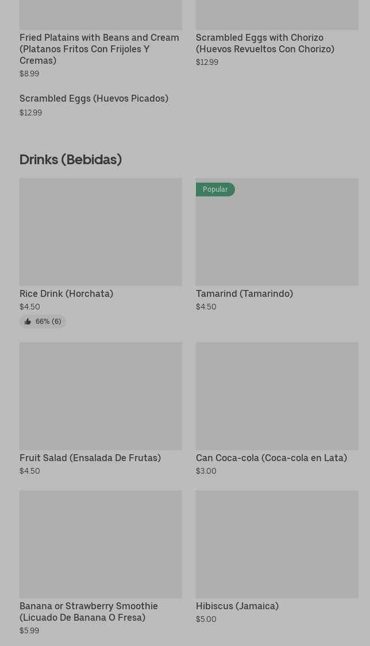Select the Hibiscus (Jamaica) item image
Screen dimensions: 370x646
pos(277,544)
